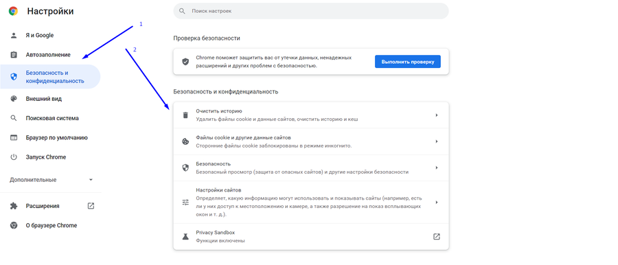Image resolution: width=618 pixels, height=265 pixels.
Task: Click the clipboard icon for Автозаполнение
Action: [x=14, y=55]
